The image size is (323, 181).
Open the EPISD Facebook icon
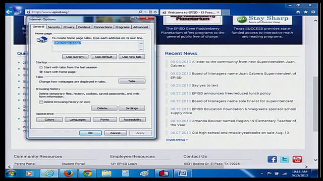coord(272,159)
